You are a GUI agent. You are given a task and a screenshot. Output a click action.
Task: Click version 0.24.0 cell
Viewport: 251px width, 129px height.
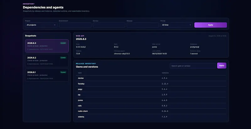(165, 111)
